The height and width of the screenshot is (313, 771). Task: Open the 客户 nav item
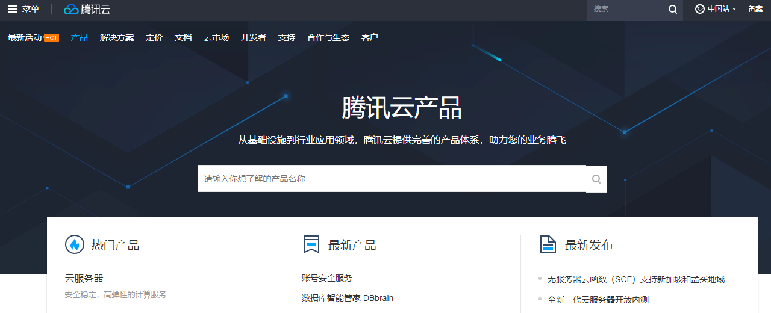click(370, 37)
